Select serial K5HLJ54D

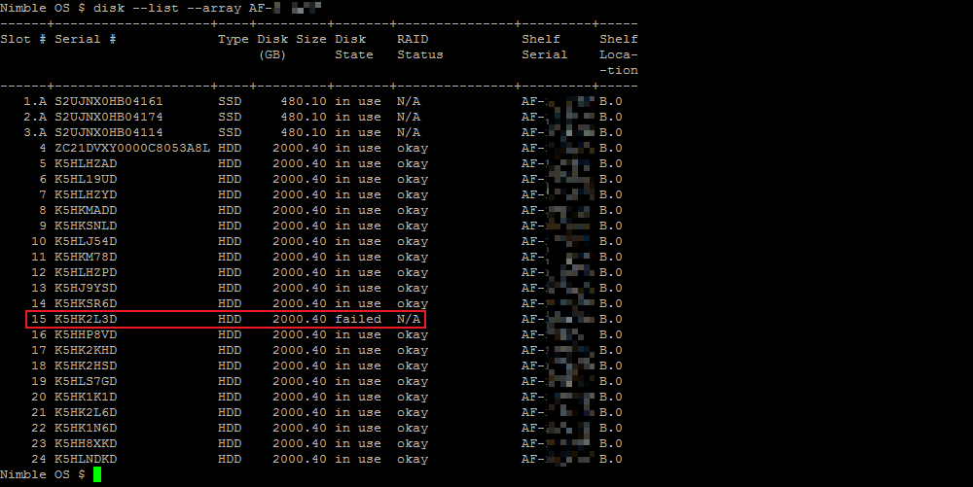click(x=86, y=241)
